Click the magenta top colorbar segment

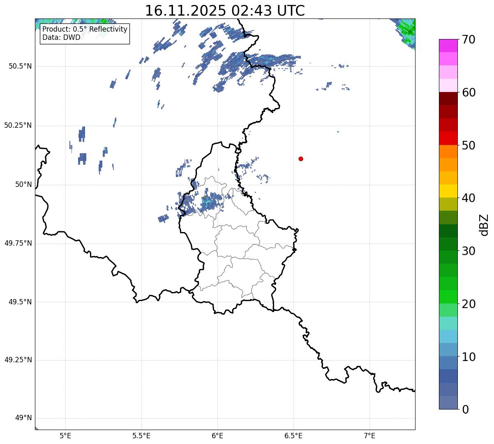[x=448, y=46]
